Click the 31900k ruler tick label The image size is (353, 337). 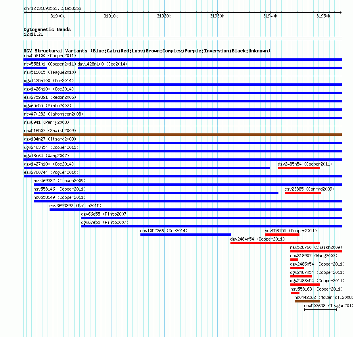(58, 16)
